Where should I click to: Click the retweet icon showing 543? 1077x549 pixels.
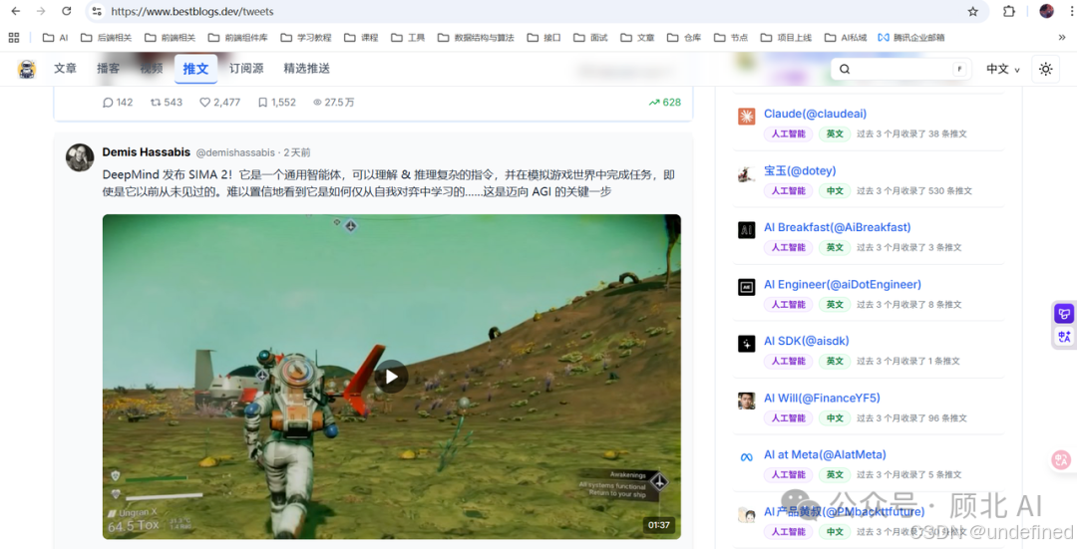156,103
